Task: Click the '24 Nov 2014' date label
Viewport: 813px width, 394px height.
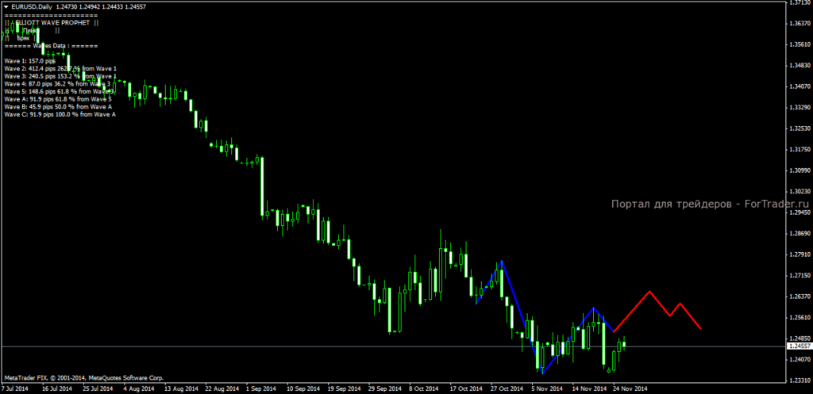Action: (x=630, y=388)
